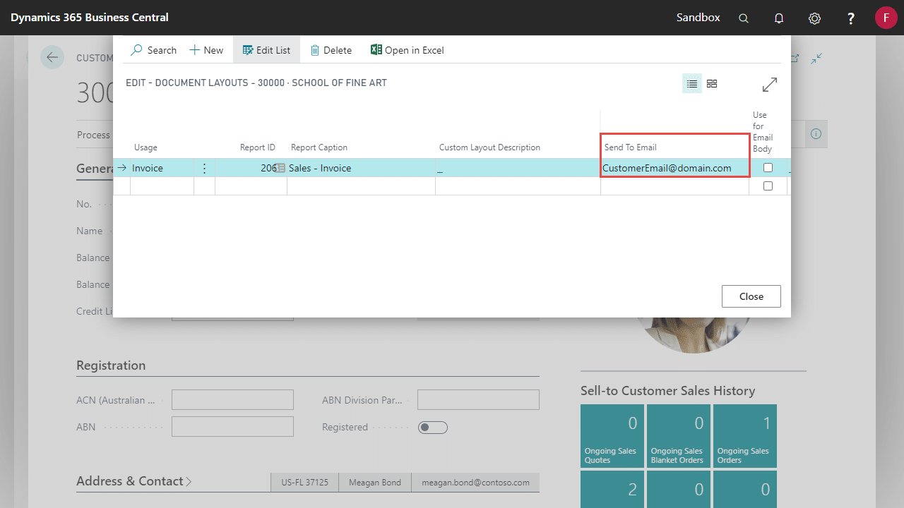Click the US-FL 37125 summary field

point(304,483)
